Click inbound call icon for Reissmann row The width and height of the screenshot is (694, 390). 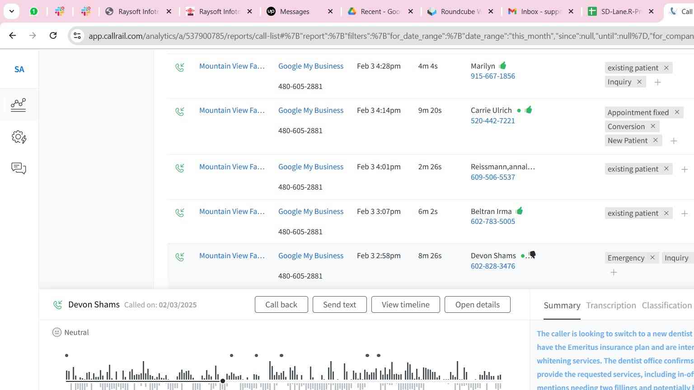[180, 168]
